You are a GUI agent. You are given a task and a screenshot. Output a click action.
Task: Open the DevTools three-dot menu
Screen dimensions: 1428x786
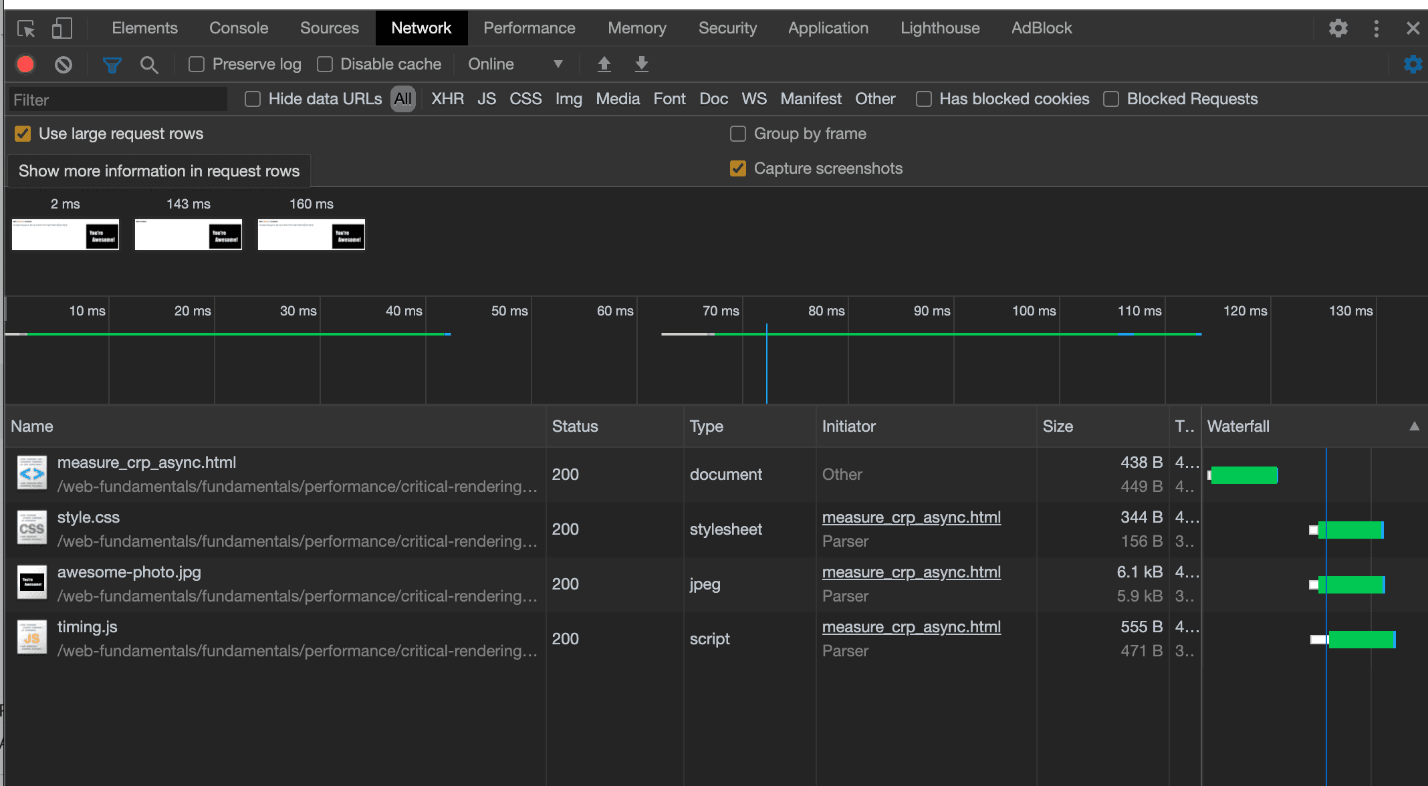1376,28
